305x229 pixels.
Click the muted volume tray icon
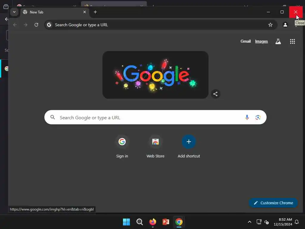tap(267, 222)
